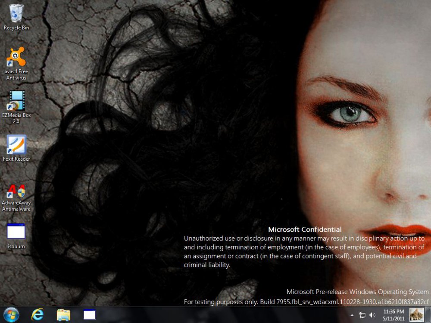Click the cat picture tile in taskbar
431x323 pixels.
(x=417, y=315)
